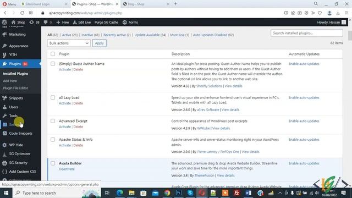Enable auto-updates for a3 Lazy Load
Image resolution: width=352 pixels, height=198 pixels.
pyautogui.click(x=304, y=97)
